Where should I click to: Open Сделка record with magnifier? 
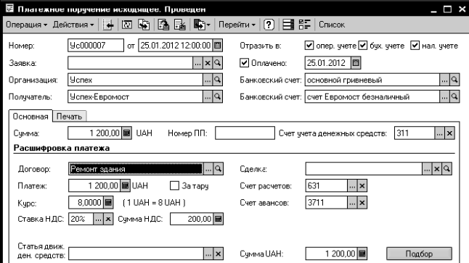click(x=446, y=169)
